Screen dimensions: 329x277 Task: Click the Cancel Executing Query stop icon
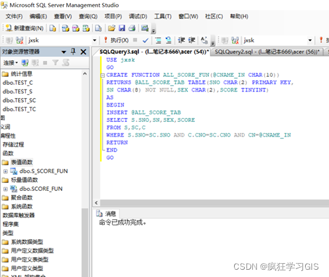pyautogui.click(x=135, y=40)
